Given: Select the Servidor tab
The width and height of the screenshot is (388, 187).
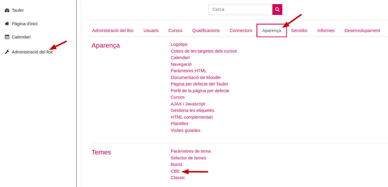Looking at the screenshot, I should (299, 30).
